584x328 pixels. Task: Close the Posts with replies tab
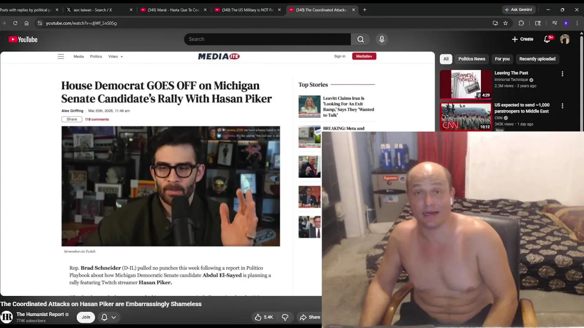[x=57, y=10]
